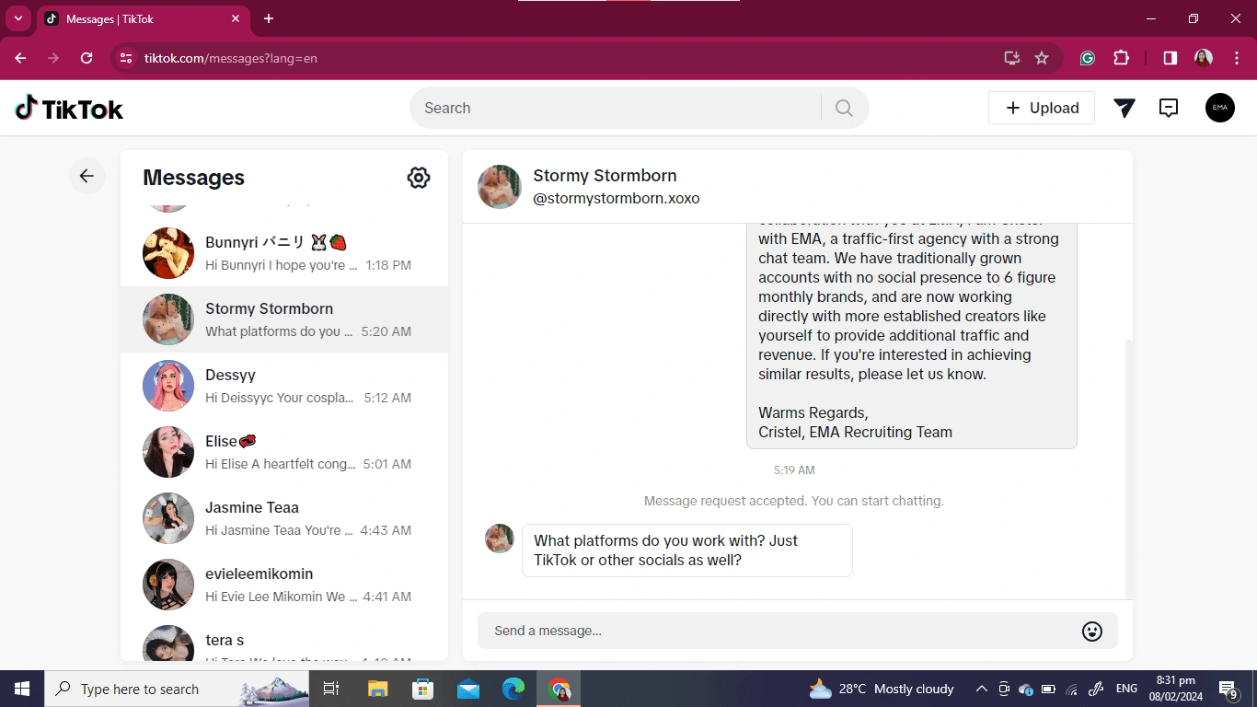View site information icon in address bar
Viewport: 1257px width, 707px height.
[x=126, y=58]
